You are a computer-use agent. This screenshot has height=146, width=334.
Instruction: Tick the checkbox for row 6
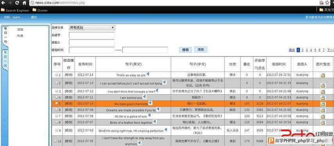(56, 109)
